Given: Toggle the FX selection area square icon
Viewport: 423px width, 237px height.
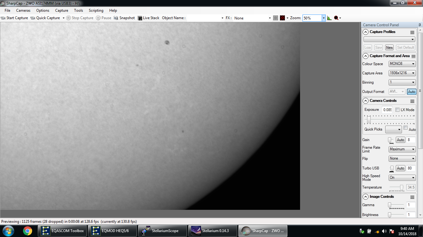Looking at the screenshot, I should tap(276, 18).
